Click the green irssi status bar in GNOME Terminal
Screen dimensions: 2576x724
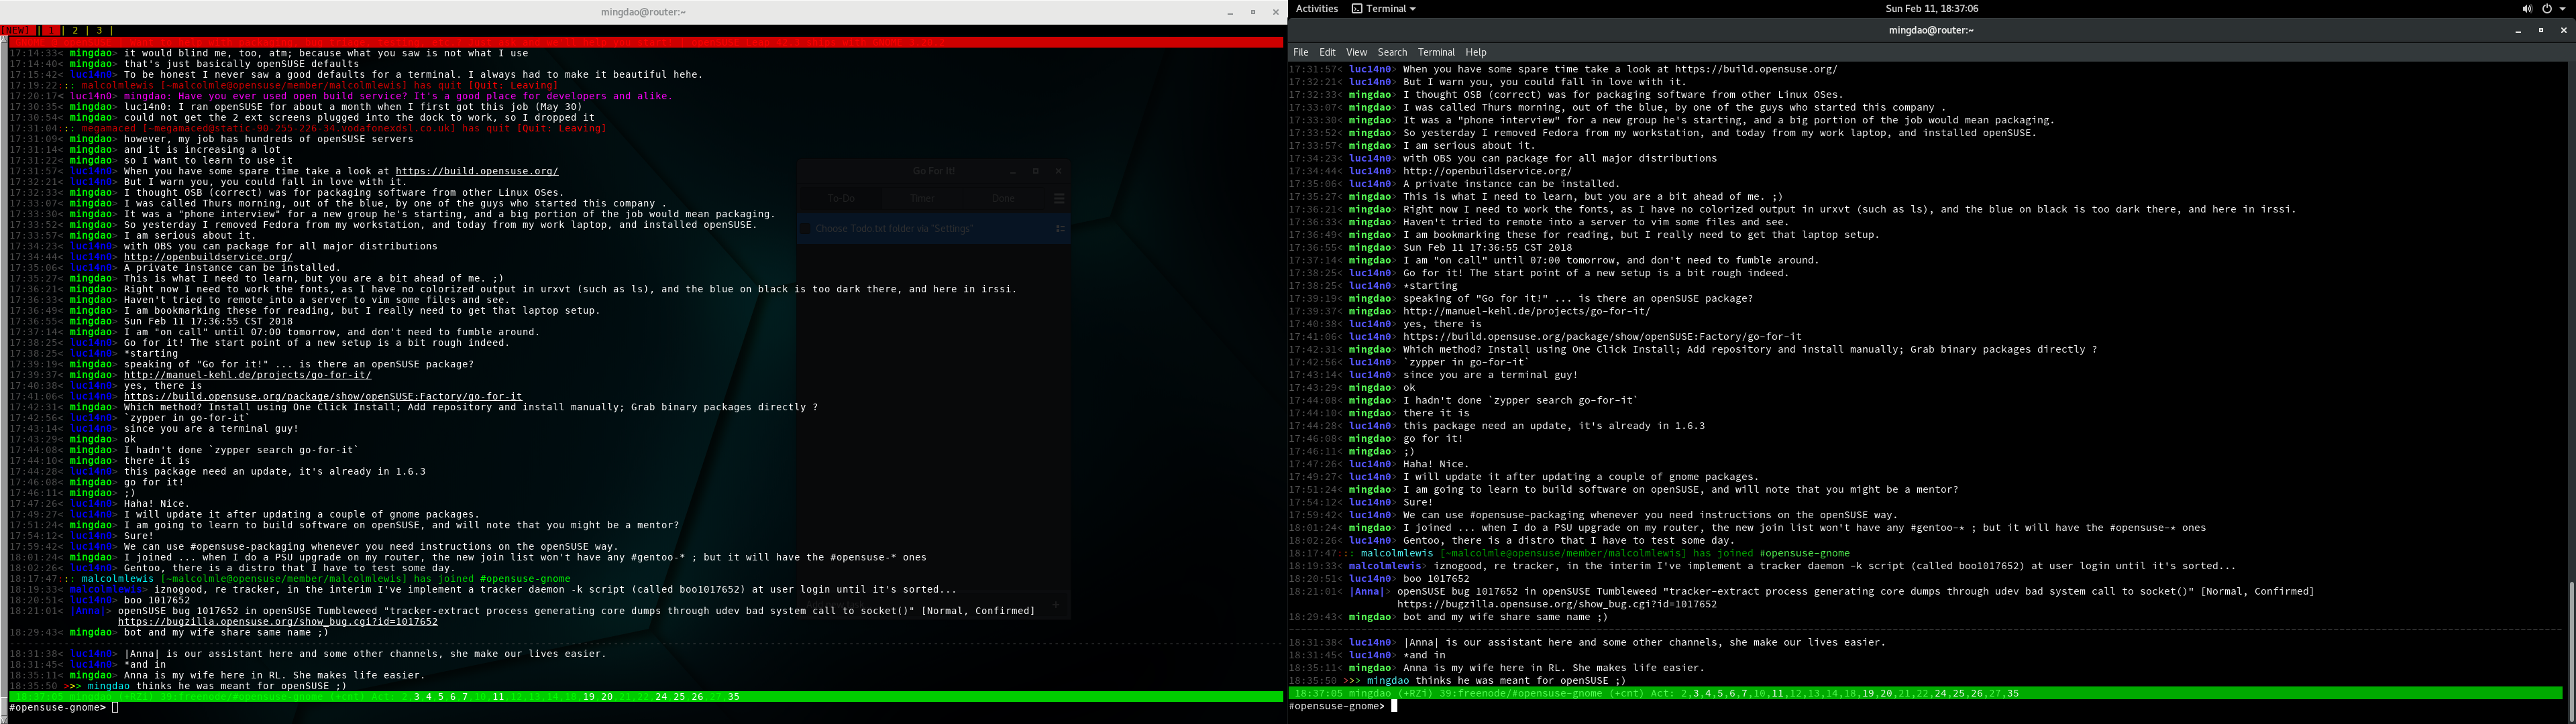click(x=1925, y=693)
